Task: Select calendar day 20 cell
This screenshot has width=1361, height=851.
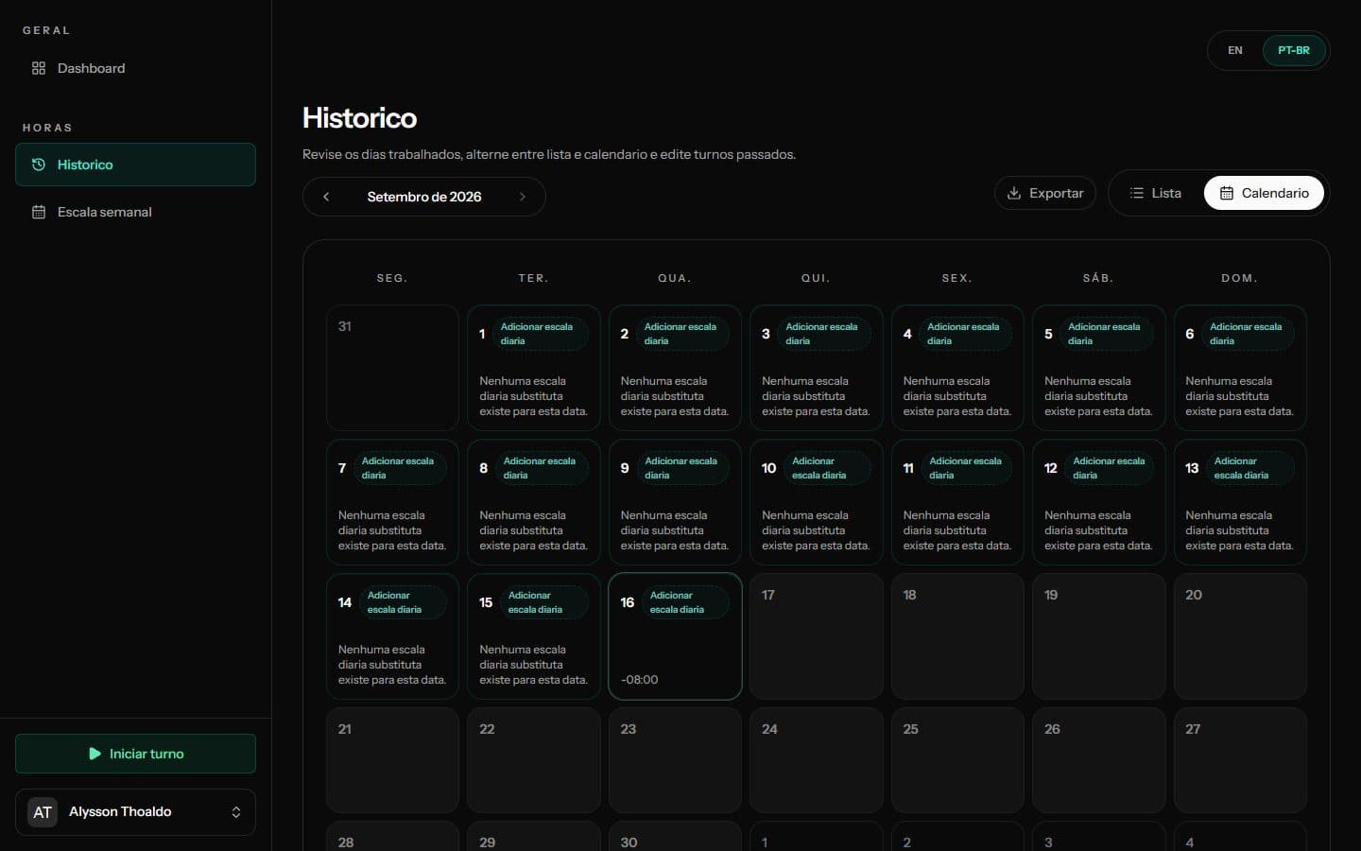Action: click(1240, 636)
